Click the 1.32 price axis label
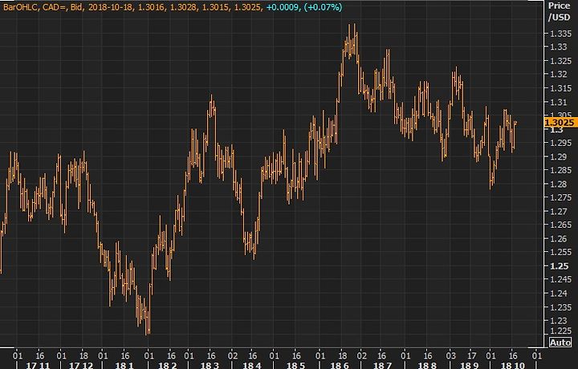Viewport: 578px width, 369px height. [x=558, y=75]
